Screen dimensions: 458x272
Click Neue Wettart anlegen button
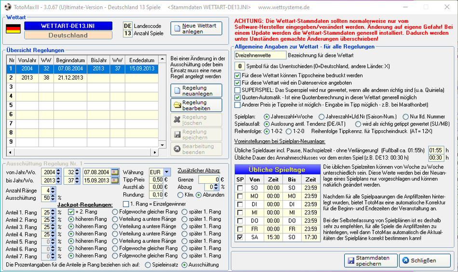click(196, 28)
